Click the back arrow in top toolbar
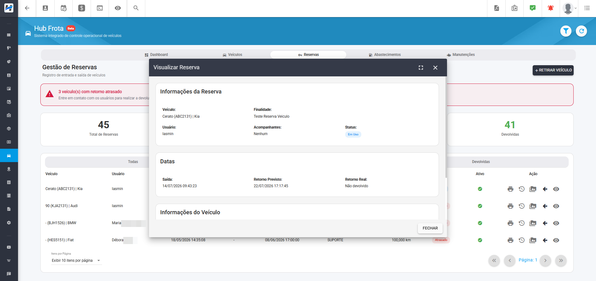Image resolution: width=596 pixels, height=281 pixels. coord(27,8)
